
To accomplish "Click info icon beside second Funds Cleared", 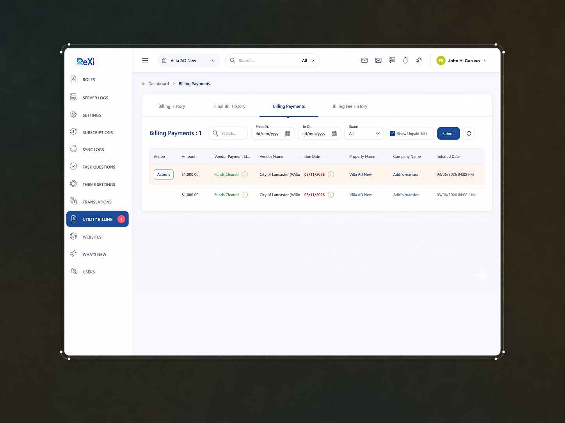I will pos(245,195).
